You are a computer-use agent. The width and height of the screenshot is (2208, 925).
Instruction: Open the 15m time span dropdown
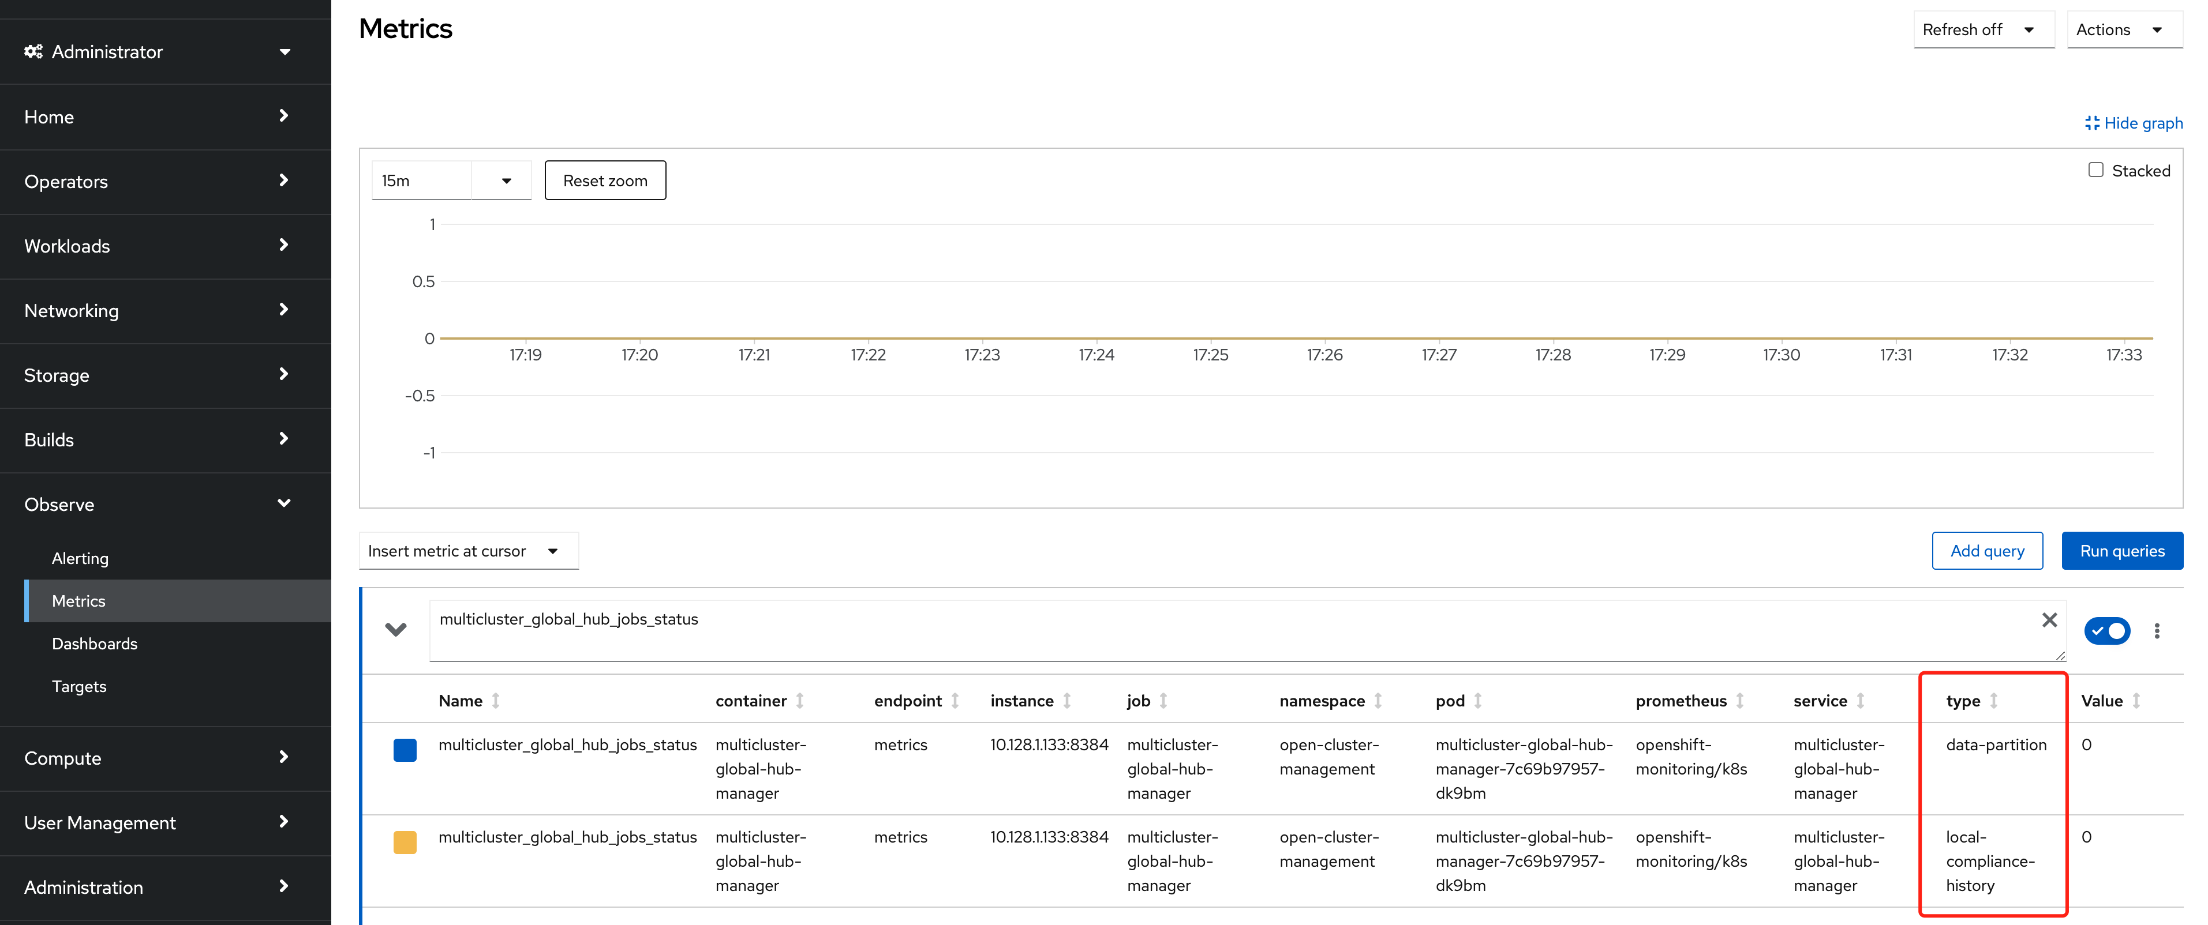click(506, 181)
